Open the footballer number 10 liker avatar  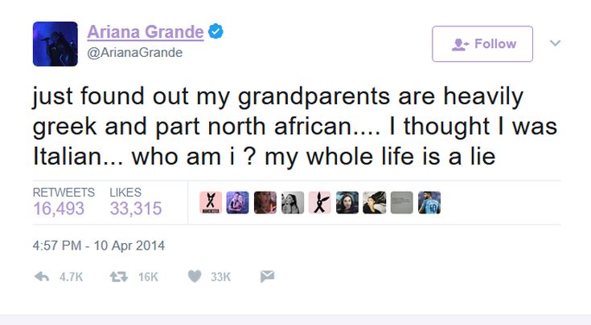point(429,202)
